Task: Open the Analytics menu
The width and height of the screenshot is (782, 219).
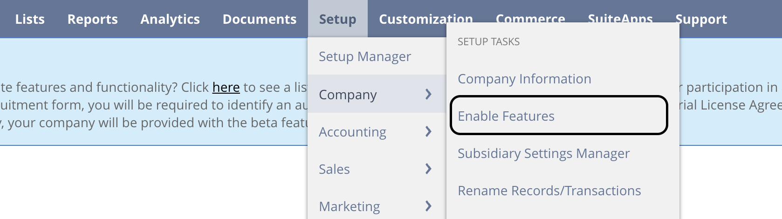Action: pos(170,19)
